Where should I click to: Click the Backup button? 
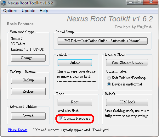point(28,80)
